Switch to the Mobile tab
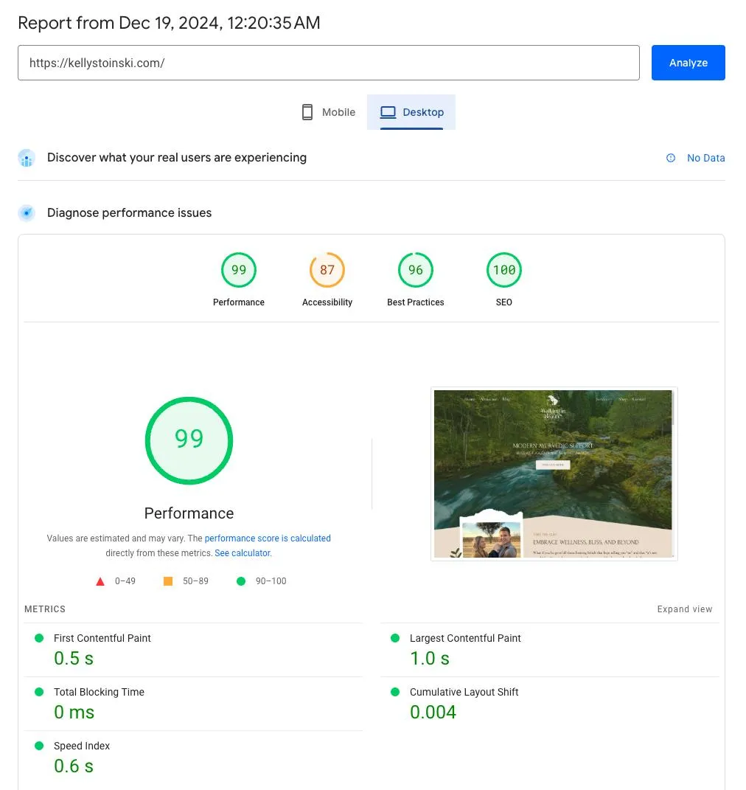 [329, 112]
